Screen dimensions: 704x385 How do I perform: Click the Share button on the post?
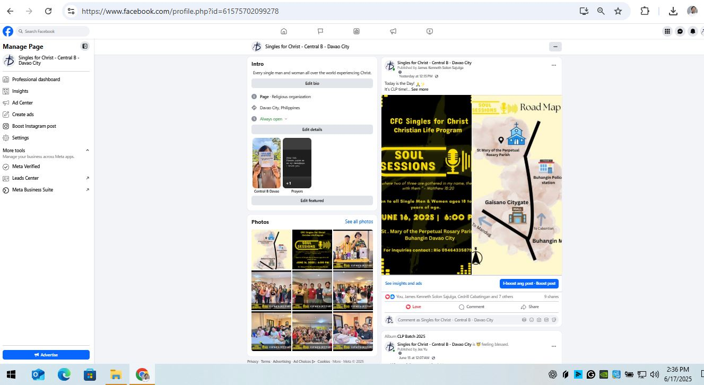pos(530,307)
